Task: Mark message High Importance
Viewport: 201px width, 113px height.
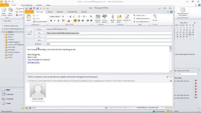Action: click(142, 19)
